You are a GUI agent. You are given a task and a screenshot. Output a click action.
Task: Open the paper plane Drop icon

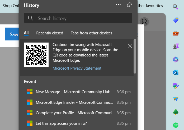pyautogui.click(x=176, y=99)
